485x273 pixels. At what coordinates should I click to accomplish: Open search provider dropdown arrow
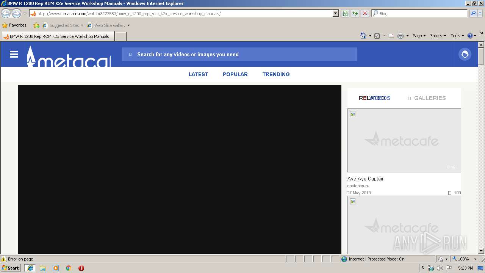coord(480,14)
